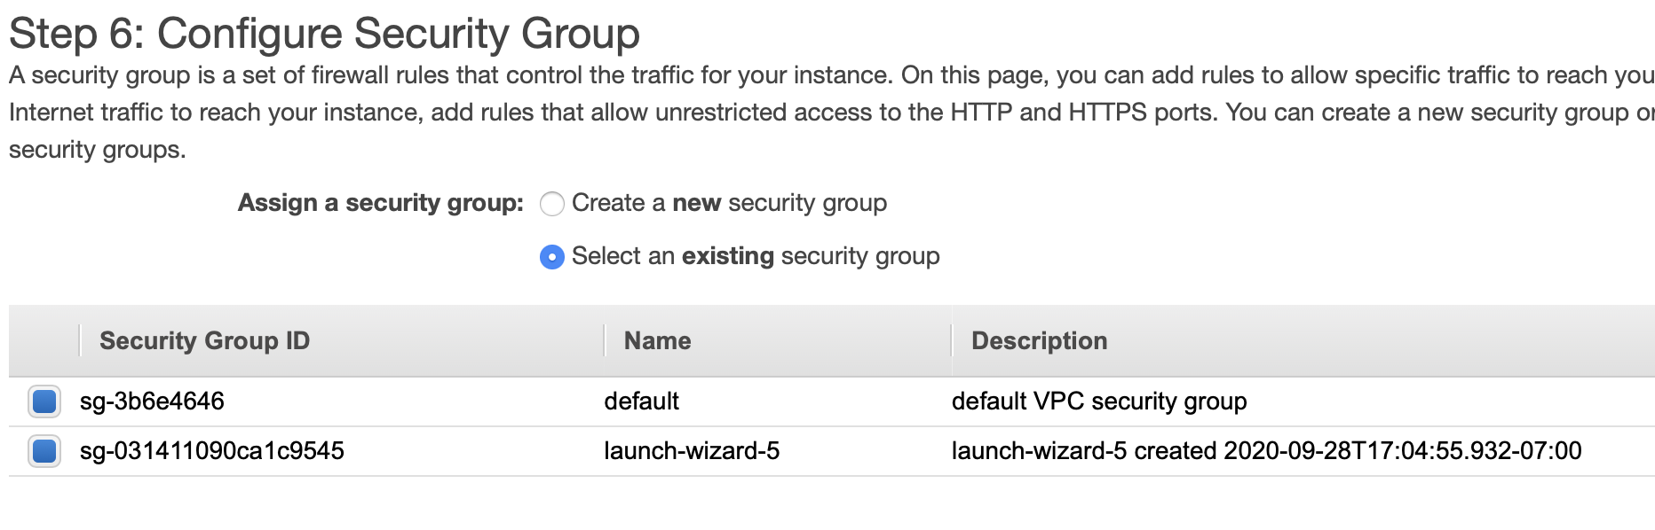
Task: Choose the 'Select an existing security group' radio button
Action: pos(551,257)
